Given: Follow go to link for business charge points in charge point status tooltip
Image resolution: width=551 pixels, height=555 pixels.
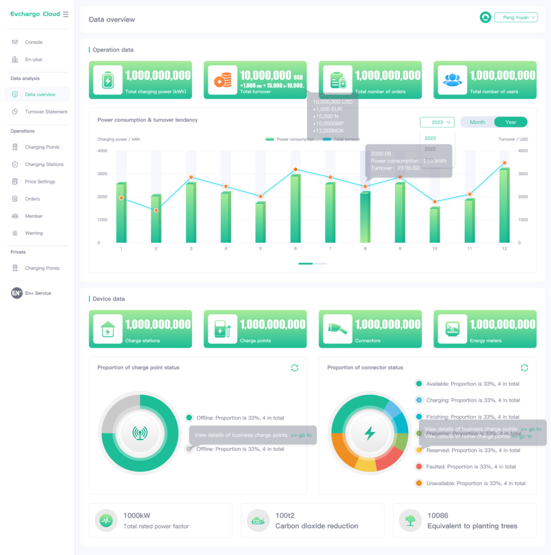Looking at the screenshot, I should point(301,435).
